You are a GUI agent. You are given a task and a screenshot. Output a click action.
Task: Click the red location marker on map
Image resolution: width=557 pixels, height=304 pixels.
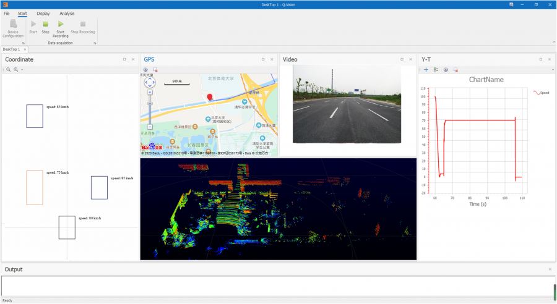[210, 97]
